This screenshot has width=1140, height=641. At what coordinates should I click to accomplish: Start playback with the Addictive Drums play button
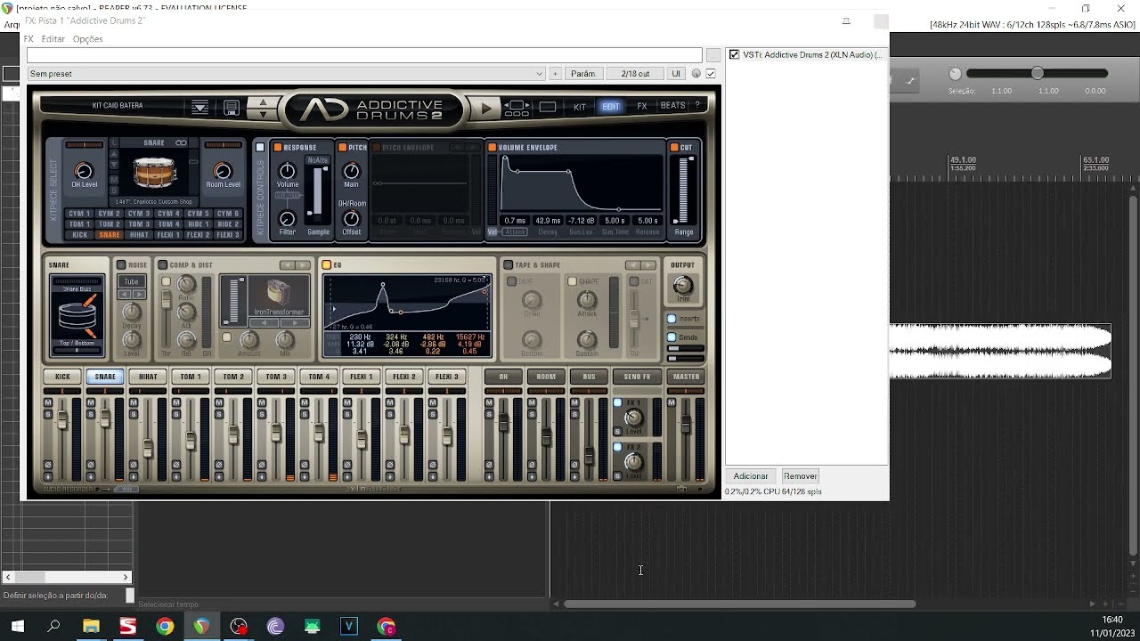[x=486, y=109]
